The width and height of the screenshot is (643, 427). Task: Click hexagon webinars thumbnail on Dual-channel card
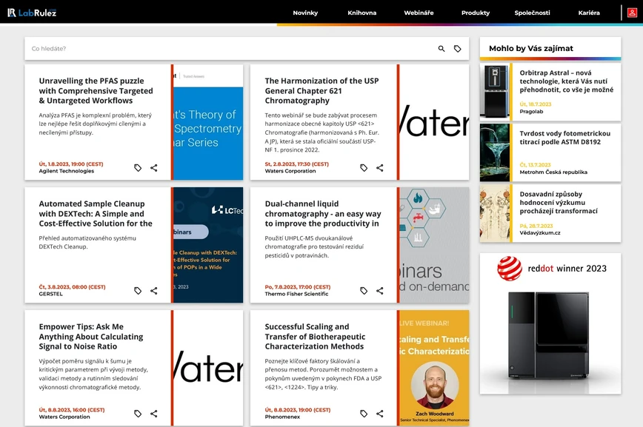[434, 245]
